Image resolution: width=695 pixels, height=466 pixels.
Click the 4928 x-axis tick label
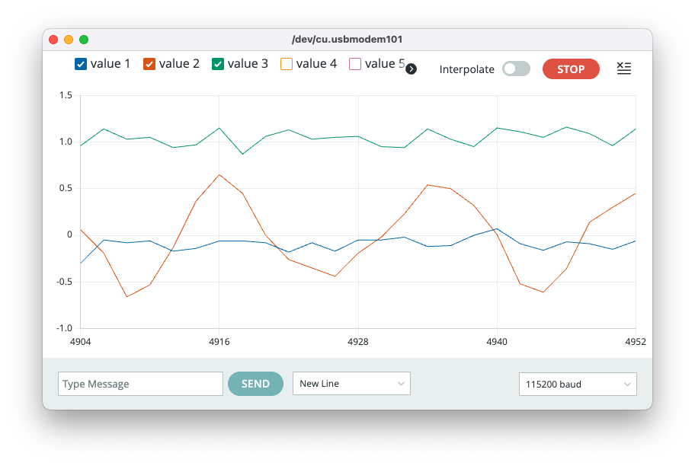pyautogui.click(x=357, y=342)
